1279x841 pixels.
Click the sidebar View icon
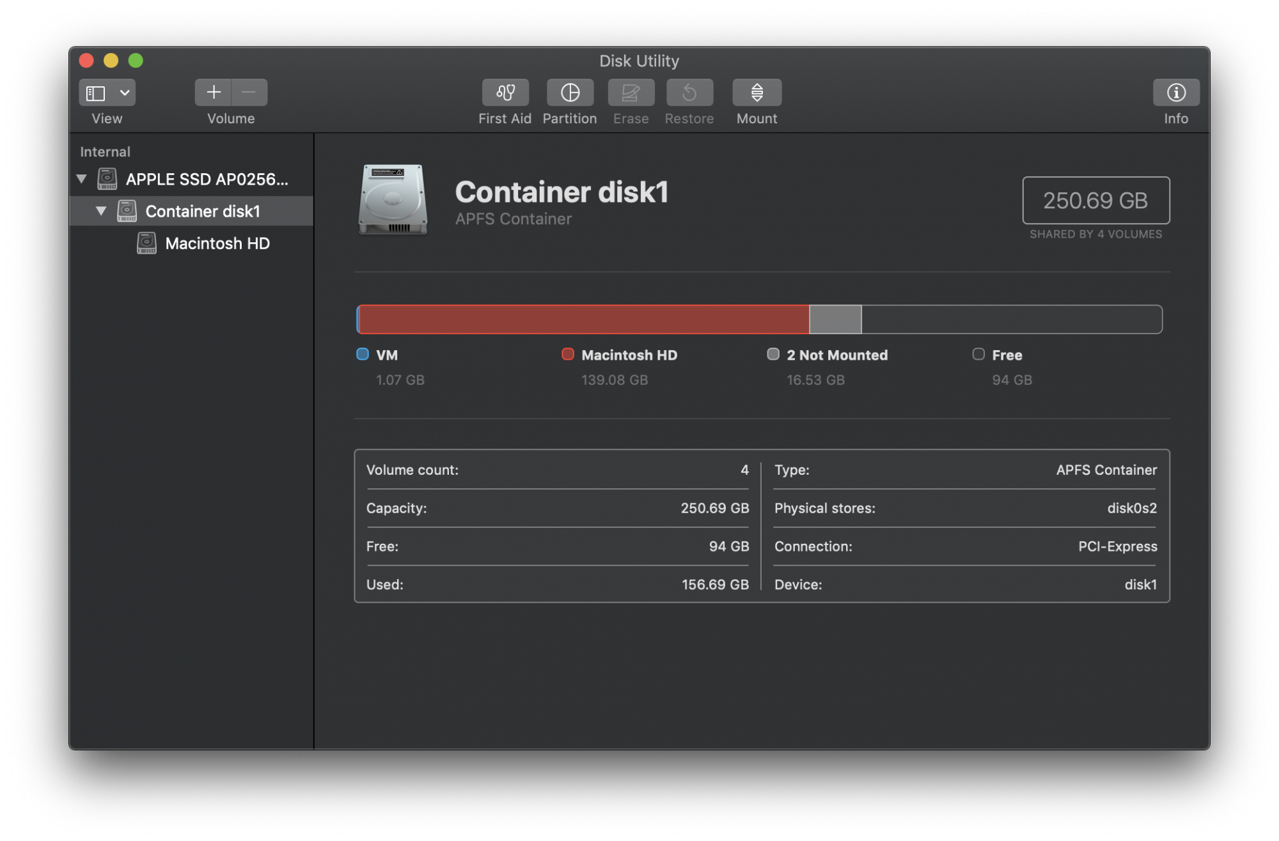coord(96,93)
